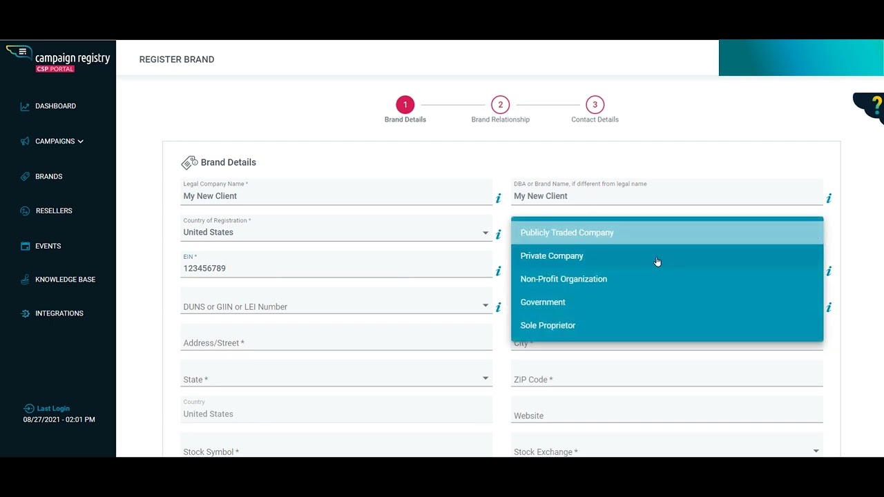Click the Resellers icon in the sidebar
The height and width of the screenshot is (497, 884).
[25, 211]
